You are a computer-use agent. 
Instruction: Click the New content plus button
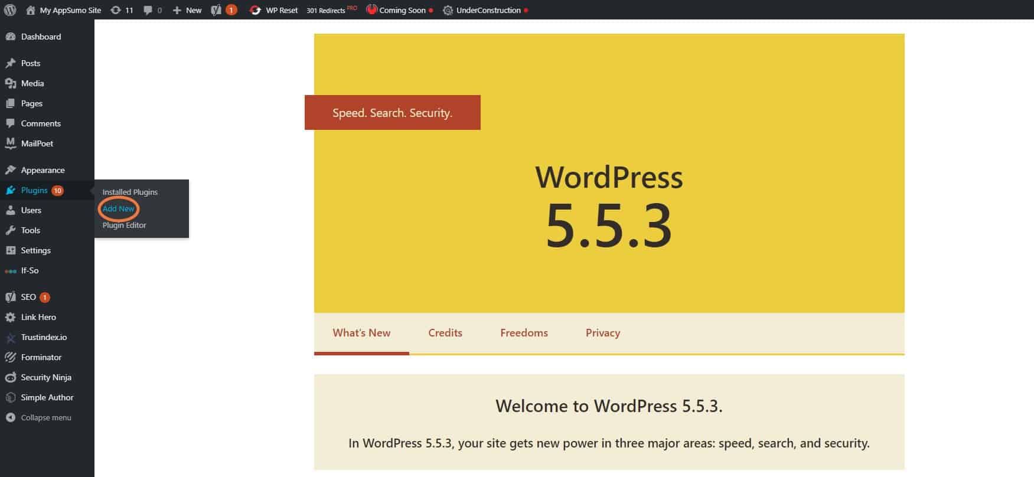point(187,10)
